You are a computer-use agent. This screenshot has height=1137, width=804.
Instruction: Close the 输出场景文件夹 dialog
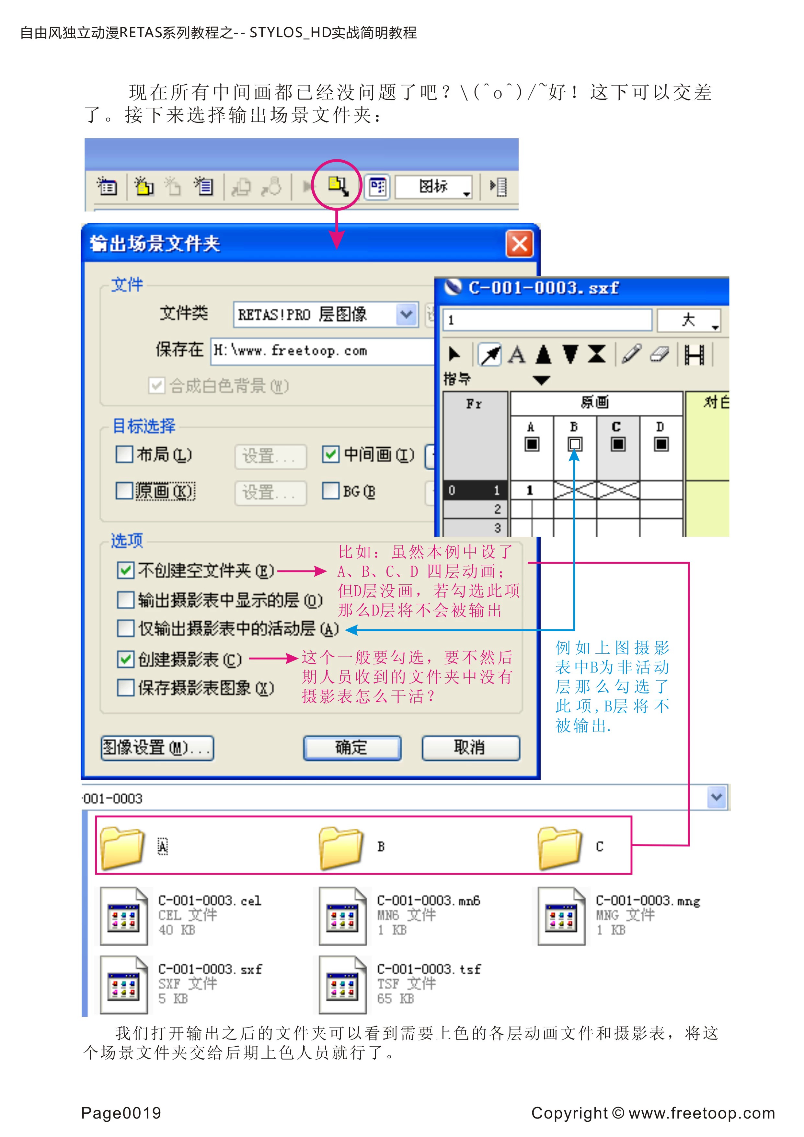(x=519, y=244)
